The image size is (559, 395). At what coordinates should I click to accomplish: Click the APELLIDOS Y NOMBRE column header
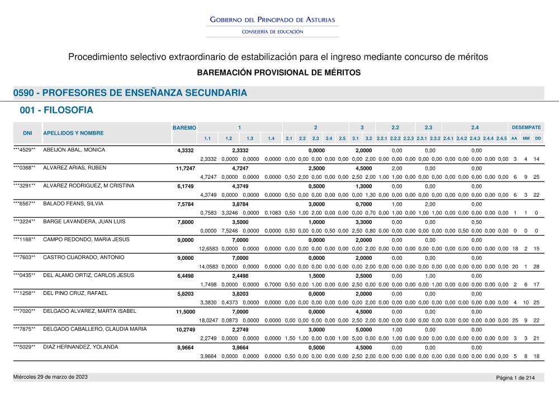[x=73, y=133]
